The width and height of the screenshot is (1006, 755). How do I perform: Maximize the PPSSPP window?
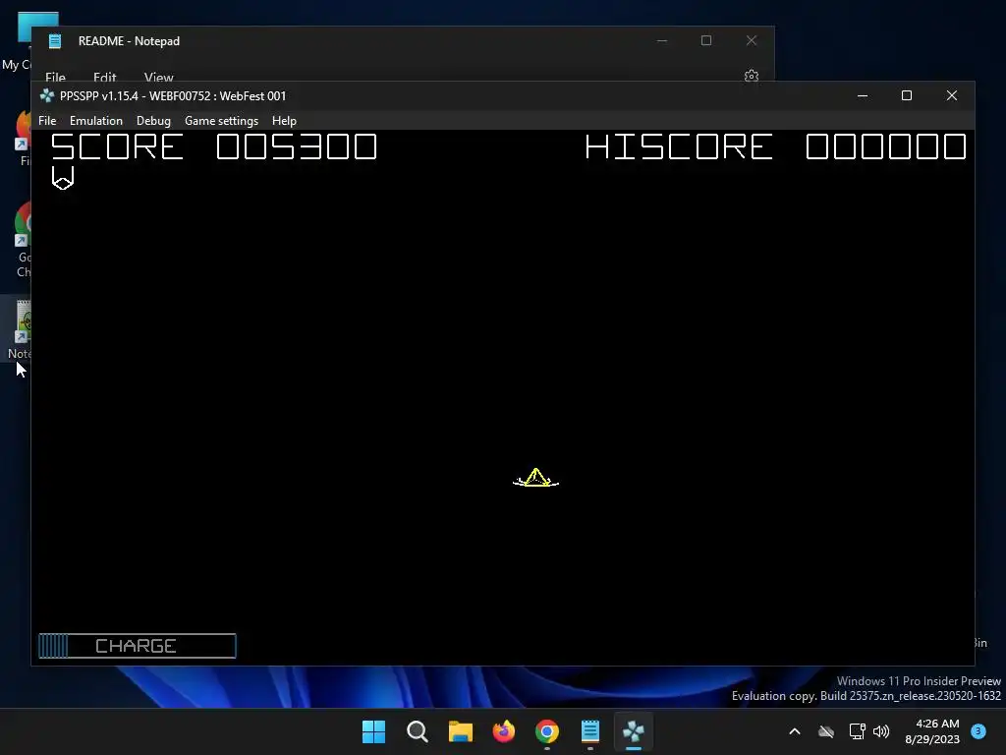click(907, 95)
